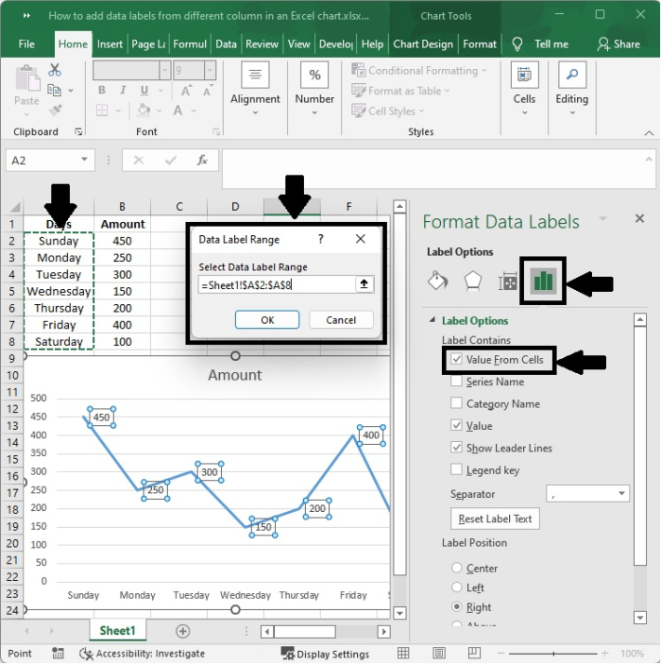Click the New Sheet plus icon
Image resolution: width=661 pixels, height=664 pixels.
(x=182, y=631)
